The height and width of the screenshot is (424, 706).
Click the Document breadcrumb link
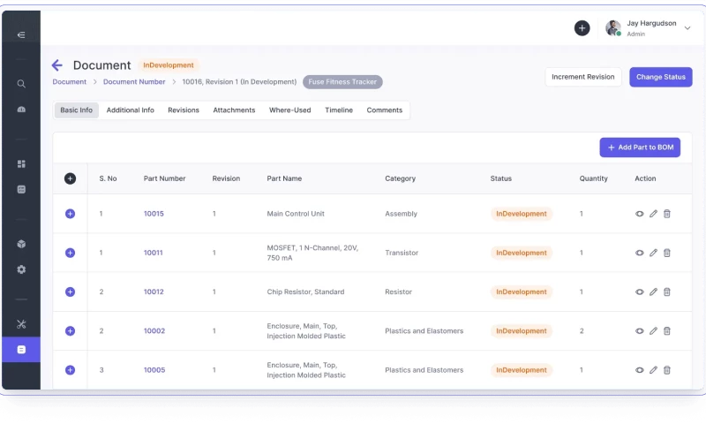[70, 81]
